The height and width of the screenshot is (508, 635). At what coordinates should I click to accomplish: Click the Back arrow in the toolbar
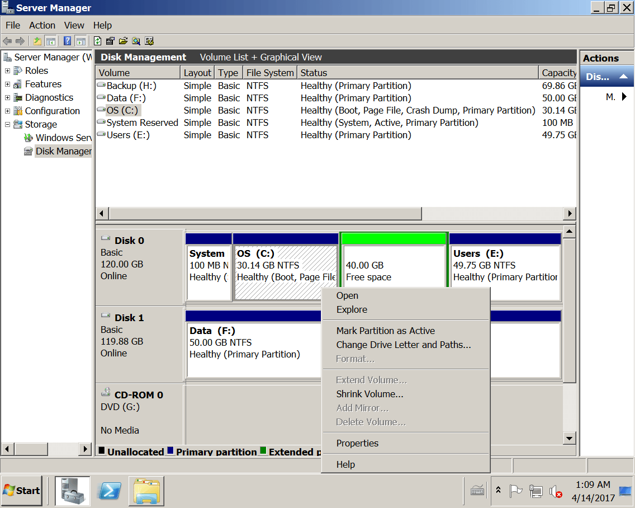click(7, 41)
